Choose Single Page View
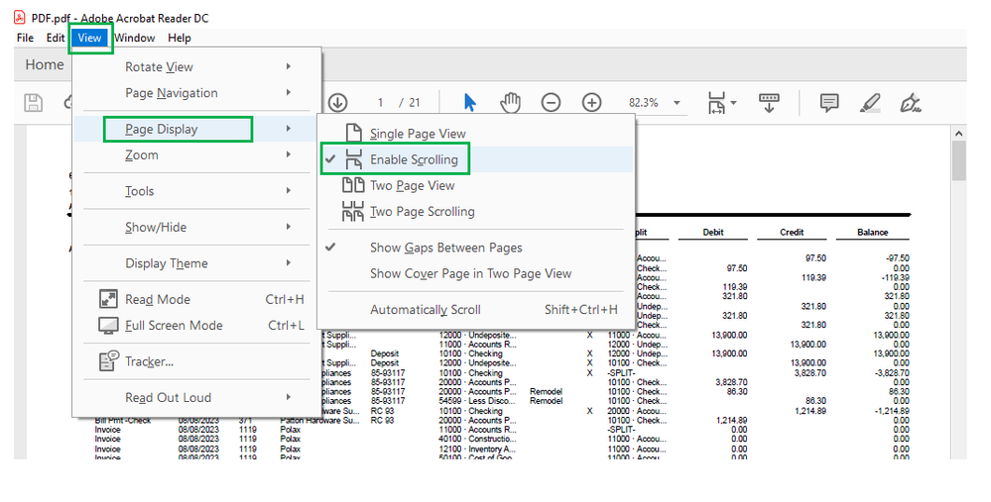This screenshot has width=991, height=502. (418, 134)
